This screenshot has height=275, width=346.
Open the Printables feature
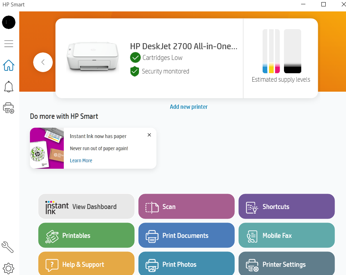coord(86,235)
